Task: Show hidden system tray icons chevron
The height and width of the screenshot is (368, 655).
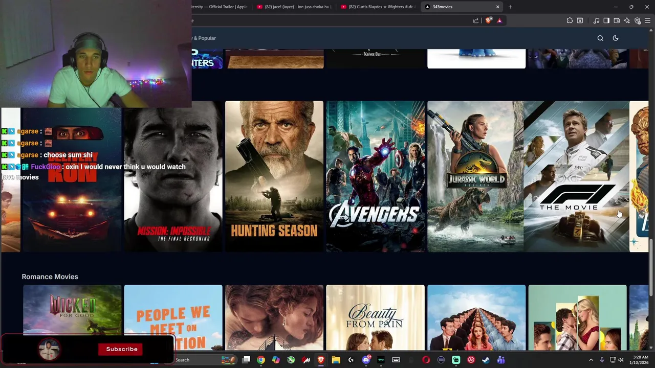Action: point(591,360)
